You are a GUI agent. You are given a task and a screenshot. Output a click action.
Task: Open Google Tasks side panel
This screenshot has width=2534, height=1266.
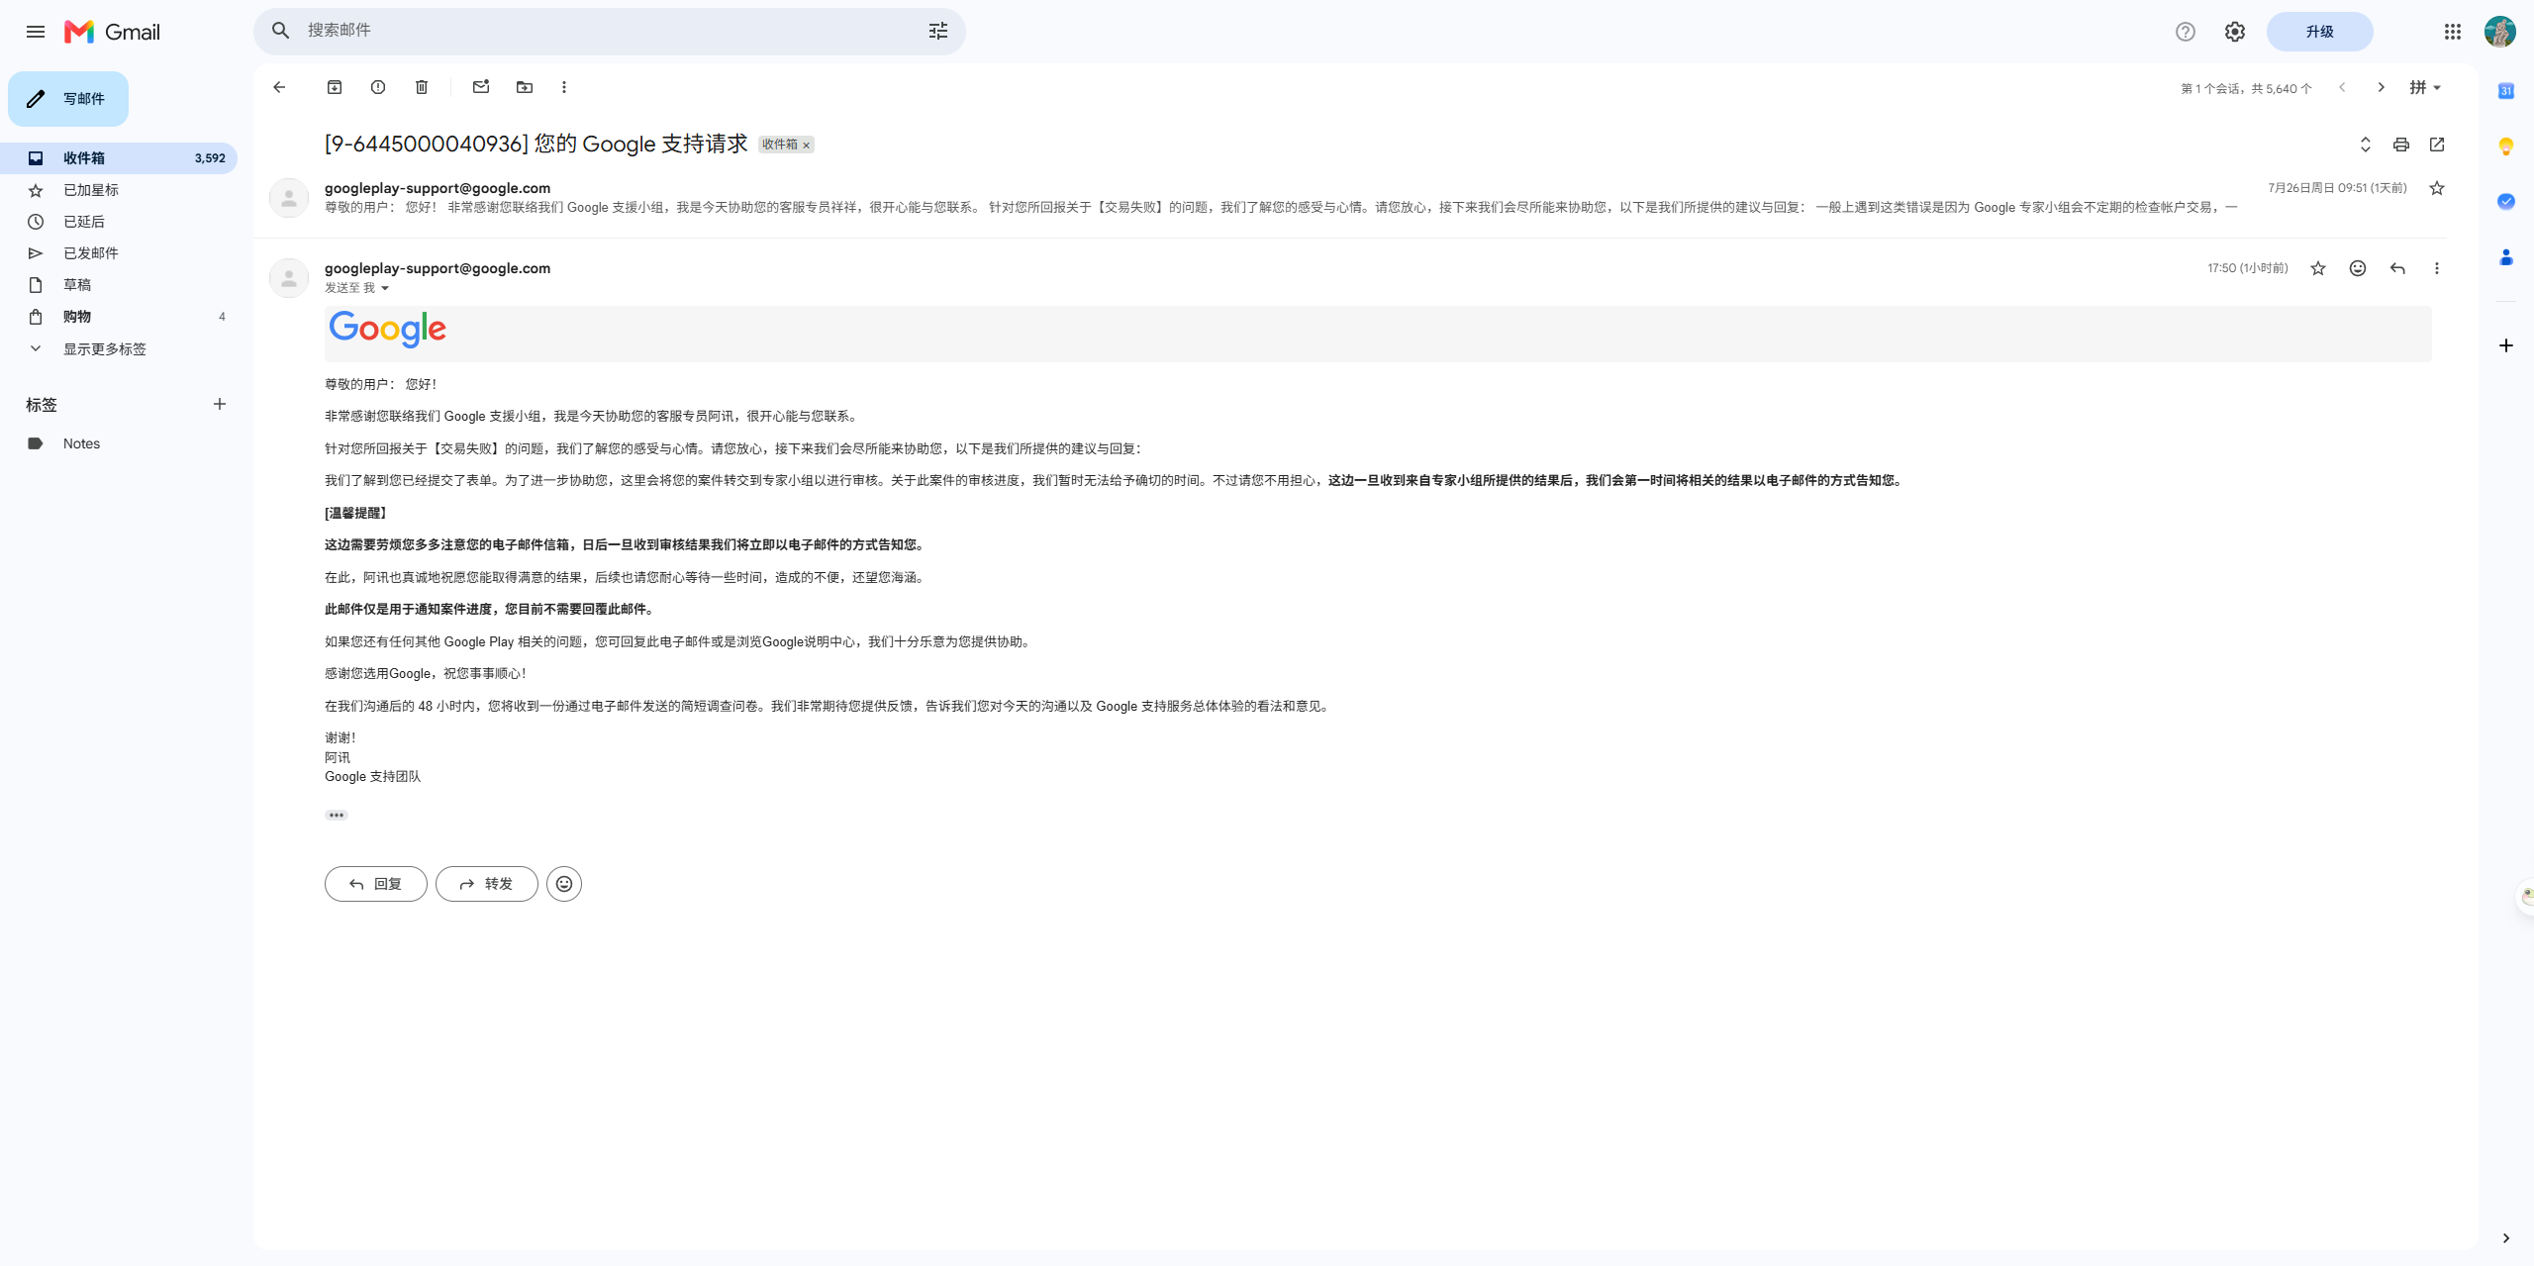coord(2506,202)
